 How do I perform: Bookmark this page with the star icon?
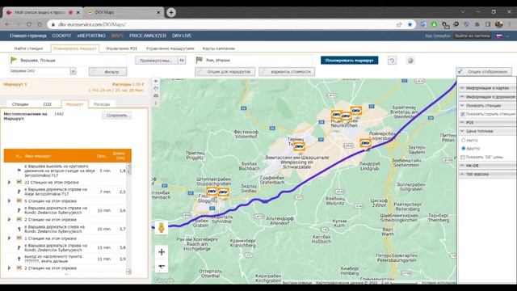click(x=410, y=24)
